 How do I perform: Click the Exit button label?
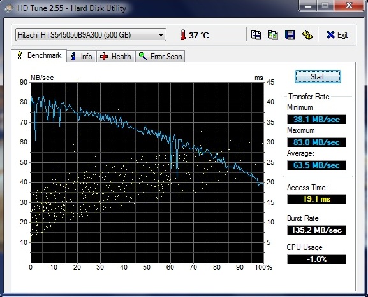point(342,35)
